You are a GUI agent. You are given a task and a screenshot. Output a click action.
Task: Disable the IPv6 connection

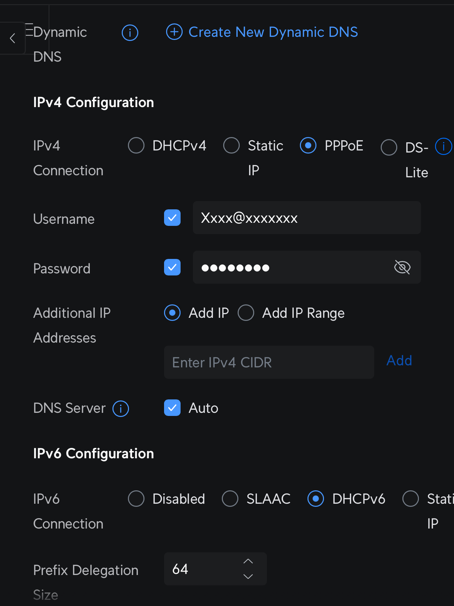[136, 499]
